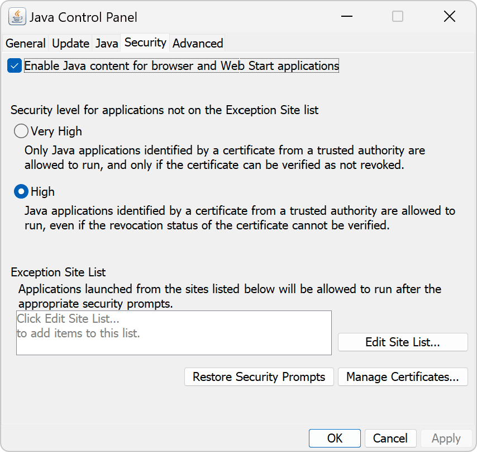The width and height of the screenshot is (477, 452).
Task: Select the Very High security level
Action: [x=21, y=131]
